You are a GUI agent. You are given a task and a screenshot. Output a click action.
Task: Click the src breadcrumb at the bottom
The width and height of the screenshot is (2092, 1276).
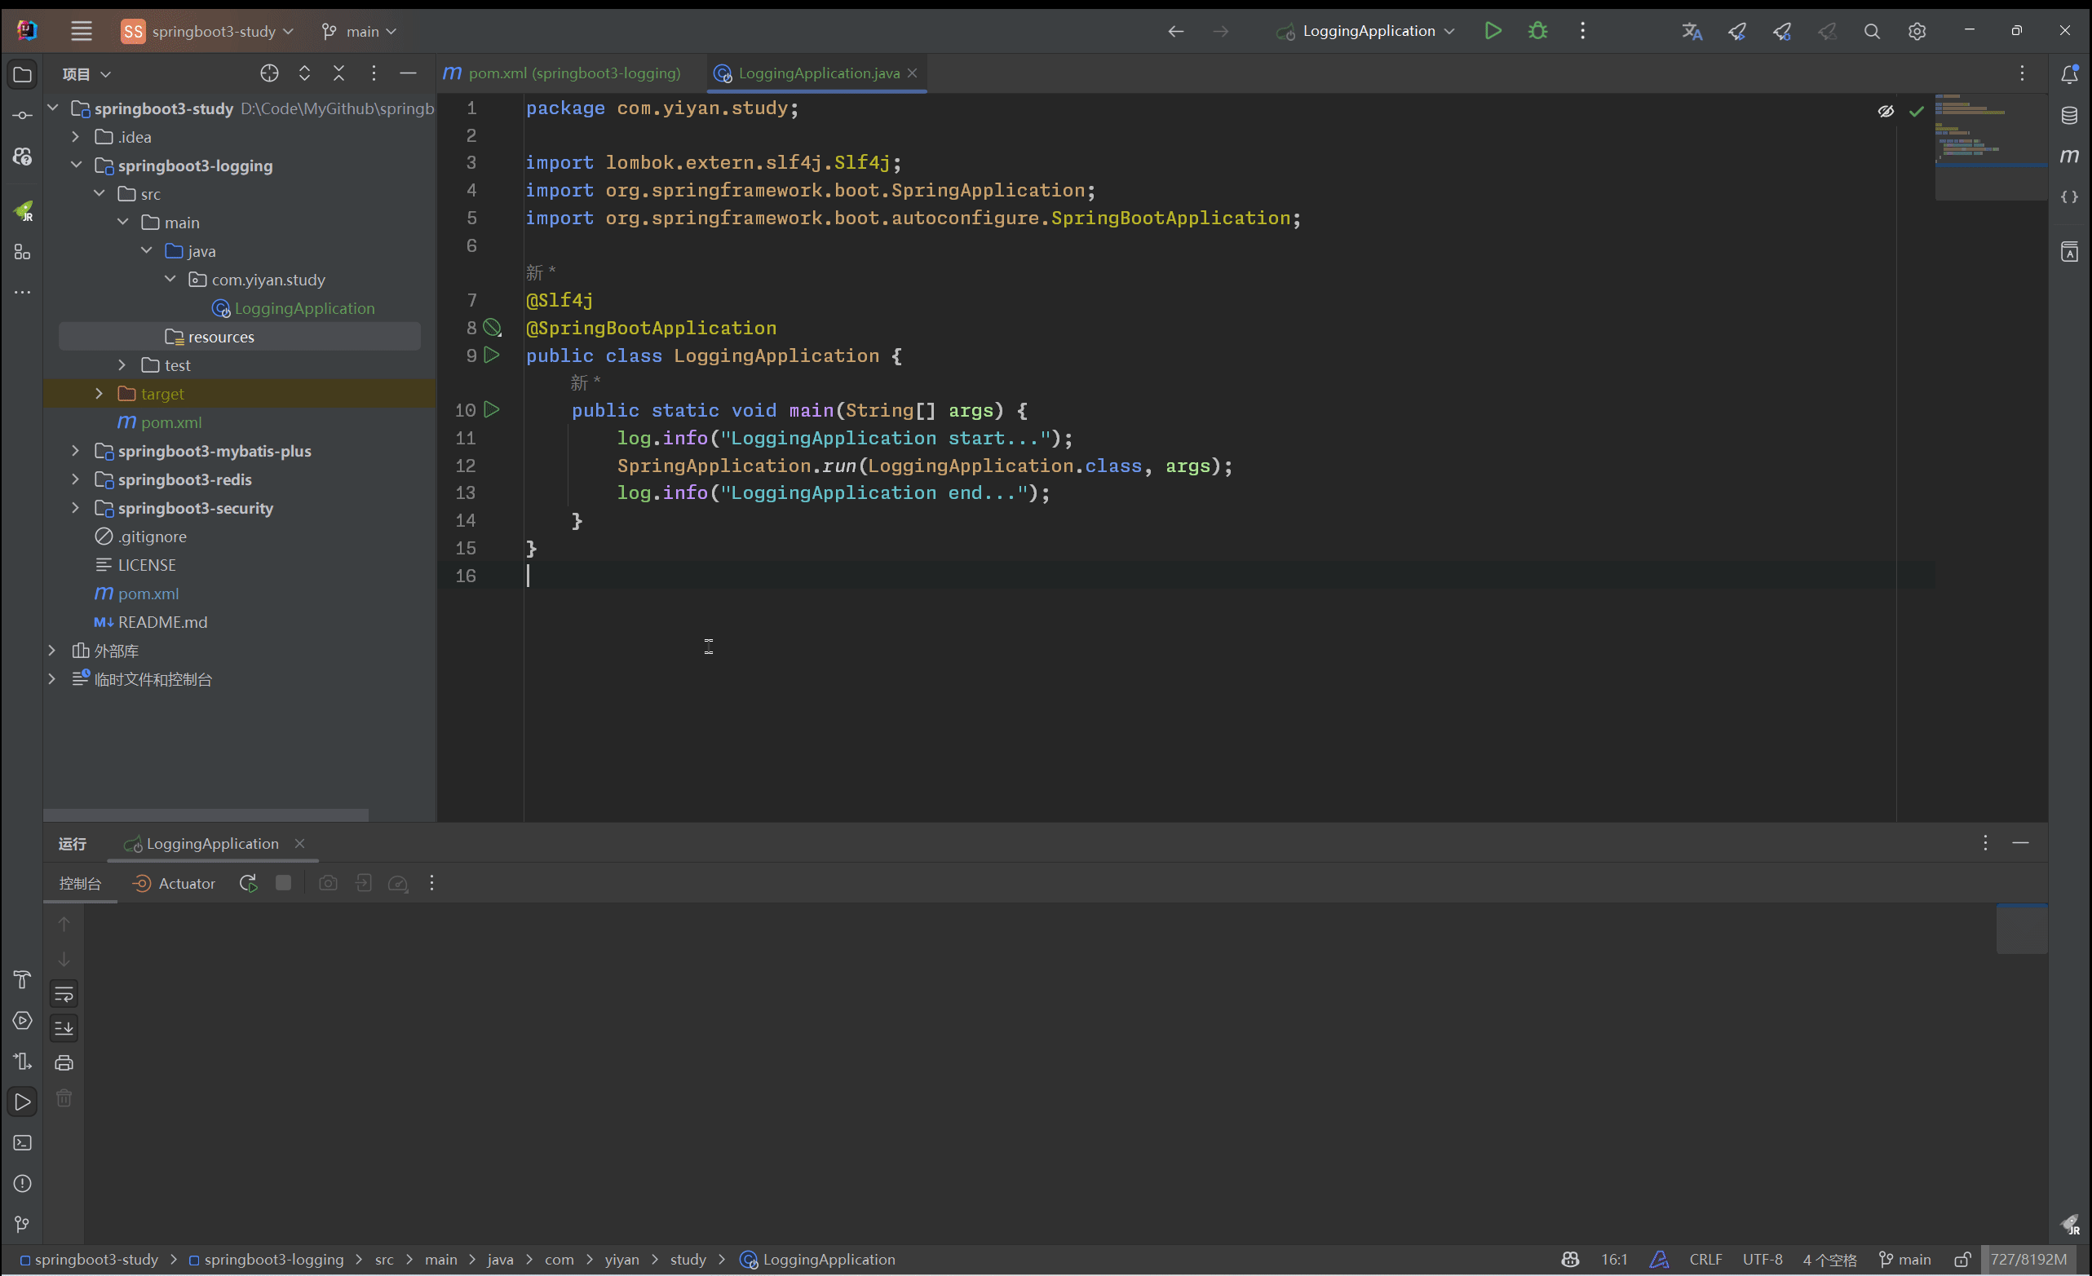tap(385, 1260)
